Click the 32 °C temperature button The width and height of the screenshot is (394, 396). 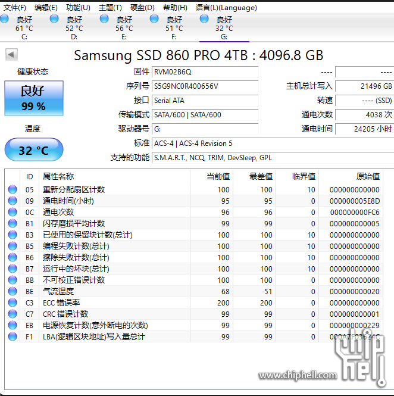[x=34, y=149]
